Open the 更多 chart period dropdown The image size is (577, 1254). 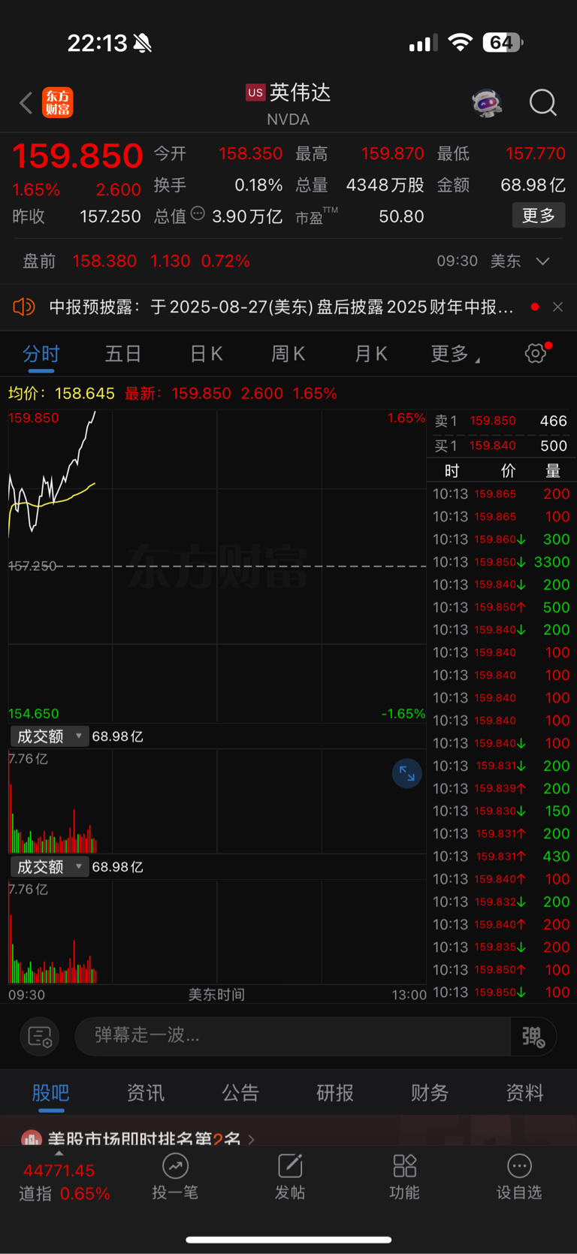tap(455, 354)
